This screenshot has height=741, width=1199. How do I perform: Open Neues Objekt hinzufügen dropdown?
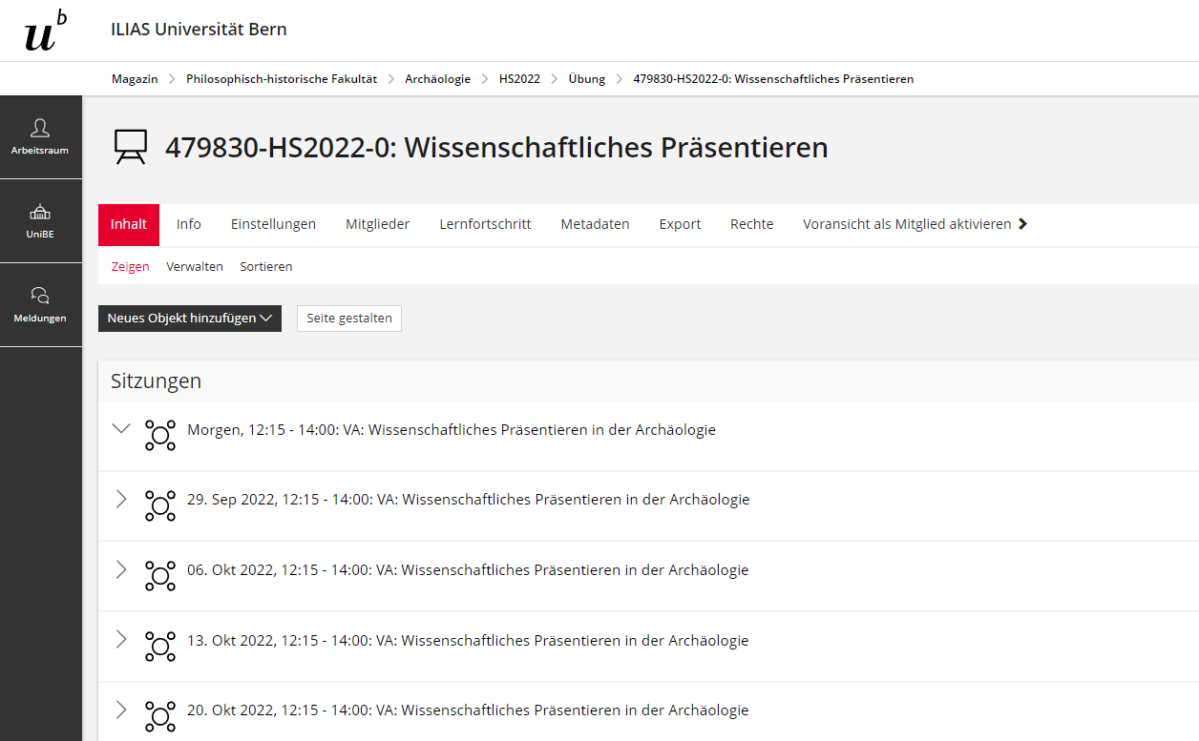(190, 319)
